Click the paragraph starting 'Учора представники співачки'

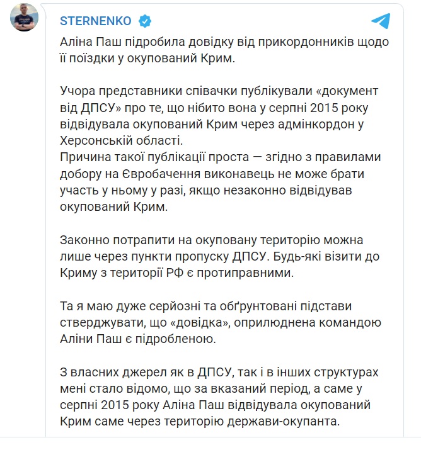pyautogui.click(x=219, y=116)
